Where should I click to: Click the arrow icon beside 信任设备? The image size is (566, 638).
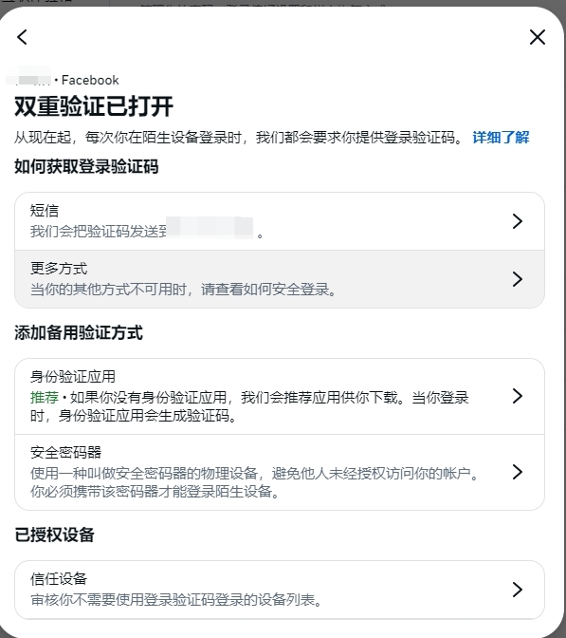(518, 590)
